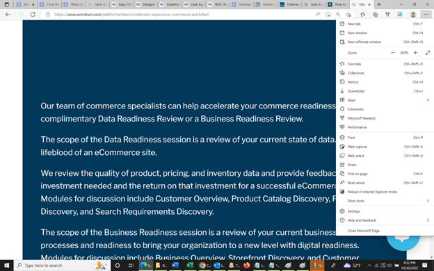Choose Share in the menu
434x271 pixels.
click(x=385, y=165)
